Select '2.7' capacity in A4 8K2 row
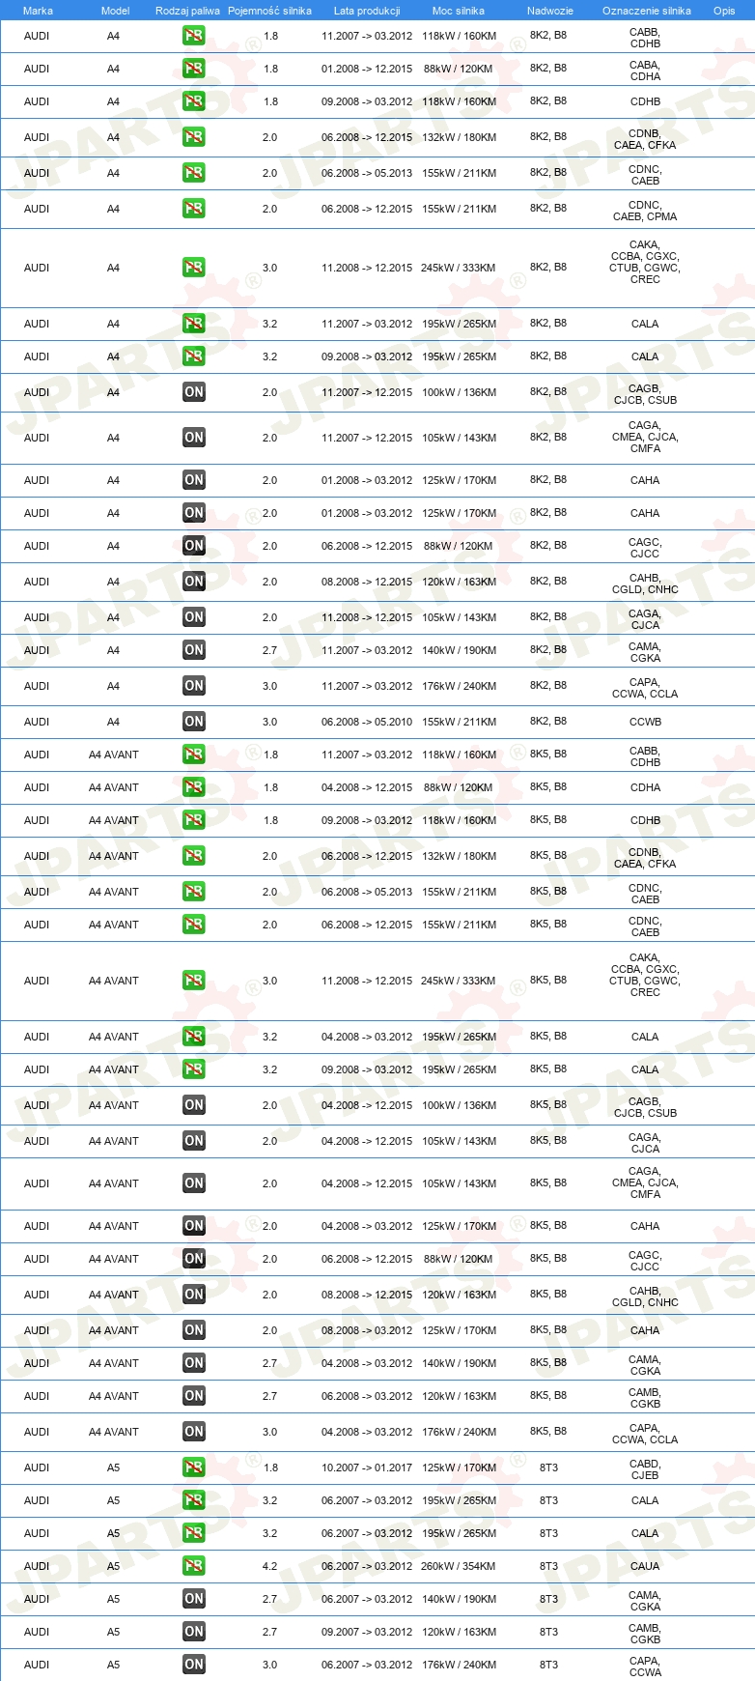Image resolution: width=755 pixels, height=1681 pixels. click(x=269, y=650)
